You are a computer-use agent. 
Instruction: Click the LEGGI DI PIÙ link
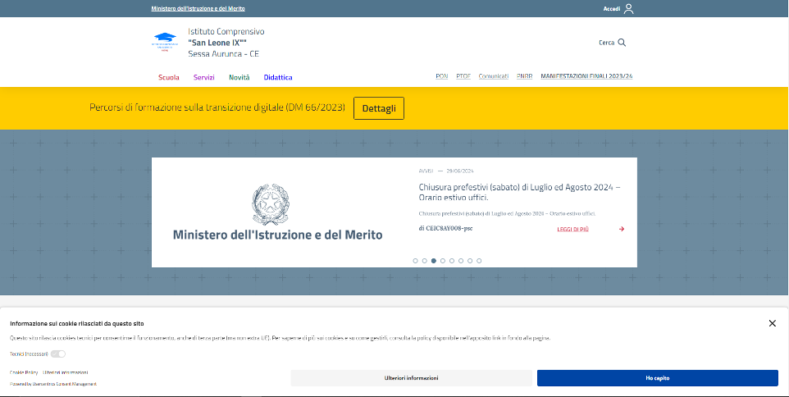(572, 230)
